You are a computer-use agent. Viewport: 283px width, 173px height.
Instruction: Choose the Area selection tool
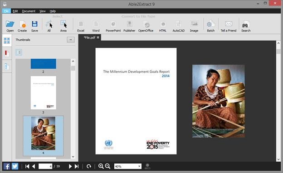pyautogui.click(x=63, y=26)
